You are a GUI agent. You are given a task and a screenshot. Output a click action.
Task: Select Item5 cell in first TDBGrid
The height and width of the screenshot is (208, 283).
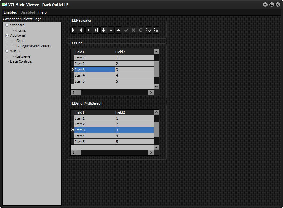click(x=95, y=81)
